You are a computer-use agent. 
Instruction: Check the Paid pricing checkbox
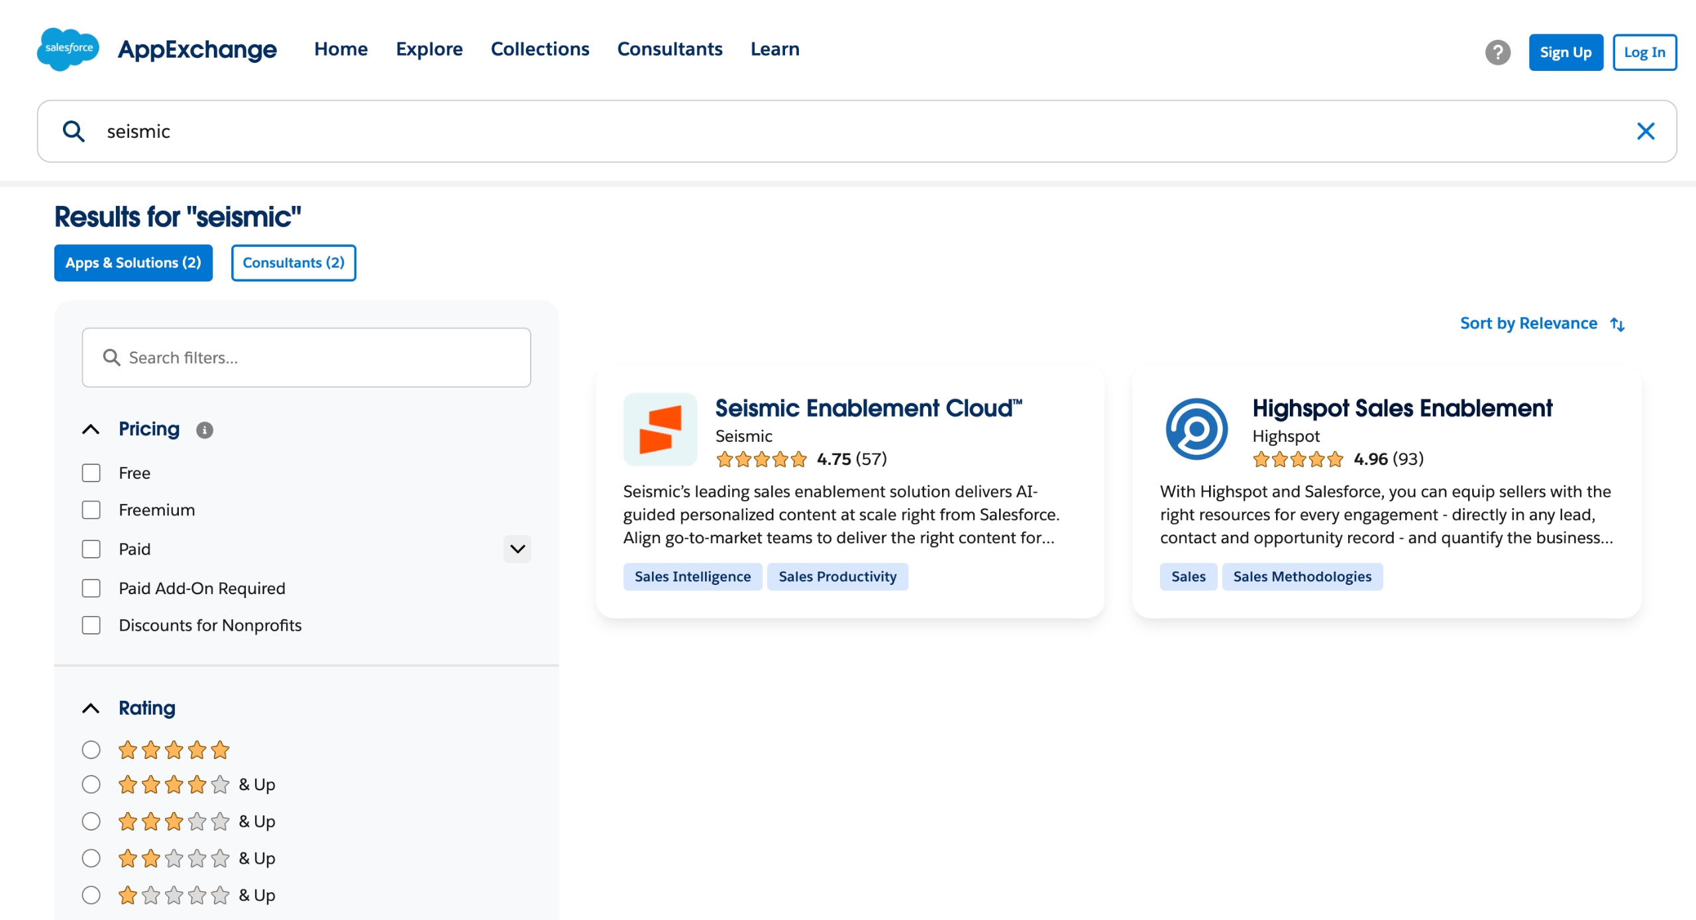point(91,549)
